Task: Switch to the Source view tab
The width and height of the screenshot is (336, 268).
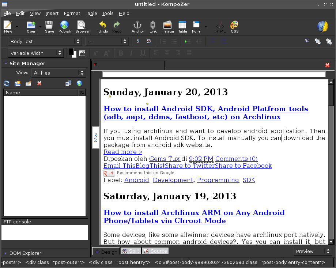Action: coord(155,250)
